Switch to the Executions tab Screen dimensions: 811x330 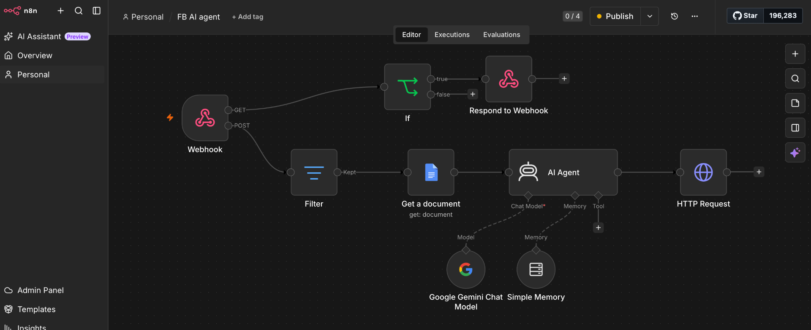coord(452,35)
